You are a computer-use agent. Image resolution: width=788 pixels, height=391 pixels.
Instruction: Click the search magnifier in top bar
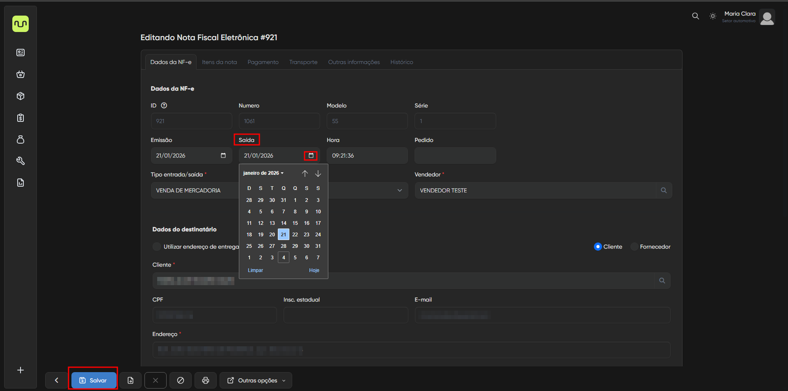point(695,16)
